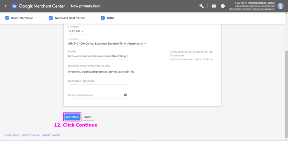Go to Name and input method step
The width and height of the screenshot is (288, 141).
tap(70, 18)
